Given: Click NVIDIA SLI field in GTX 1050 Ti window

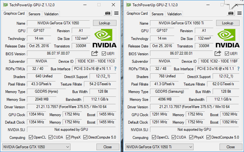Looking at the screenshot, I should (194, 130).
